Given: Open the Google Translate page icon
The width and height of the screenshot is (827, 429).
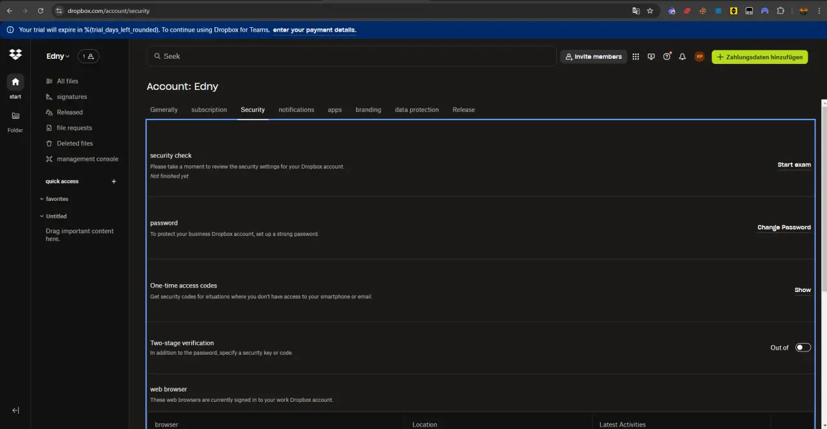Looking at the screenshot, I should tap(636, 11).
